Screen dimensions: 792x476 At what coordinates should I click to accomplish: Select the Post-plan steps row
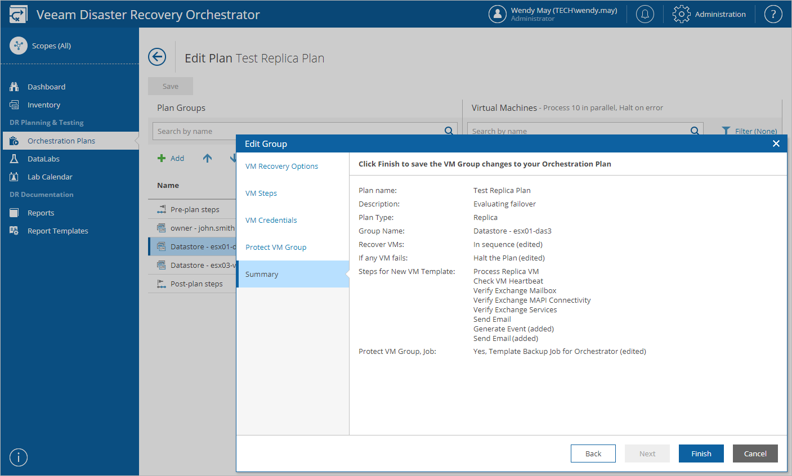coord(192,284)
